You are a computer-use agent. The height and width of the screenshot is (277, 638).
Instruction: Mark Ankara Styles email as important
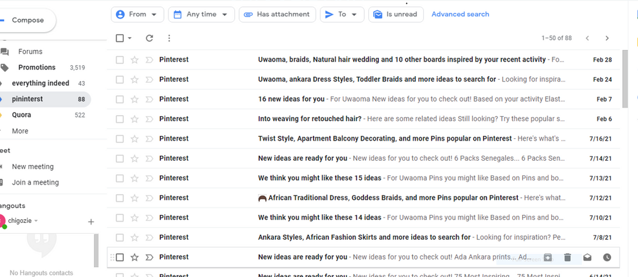149,237
